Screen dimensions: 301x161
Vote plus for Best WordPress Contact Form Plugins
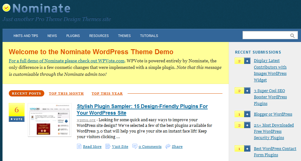point(247,148)
